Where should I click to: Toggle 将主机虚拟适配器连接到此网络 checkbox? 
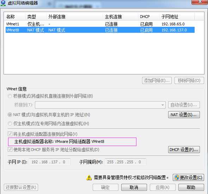click(10, 134)
